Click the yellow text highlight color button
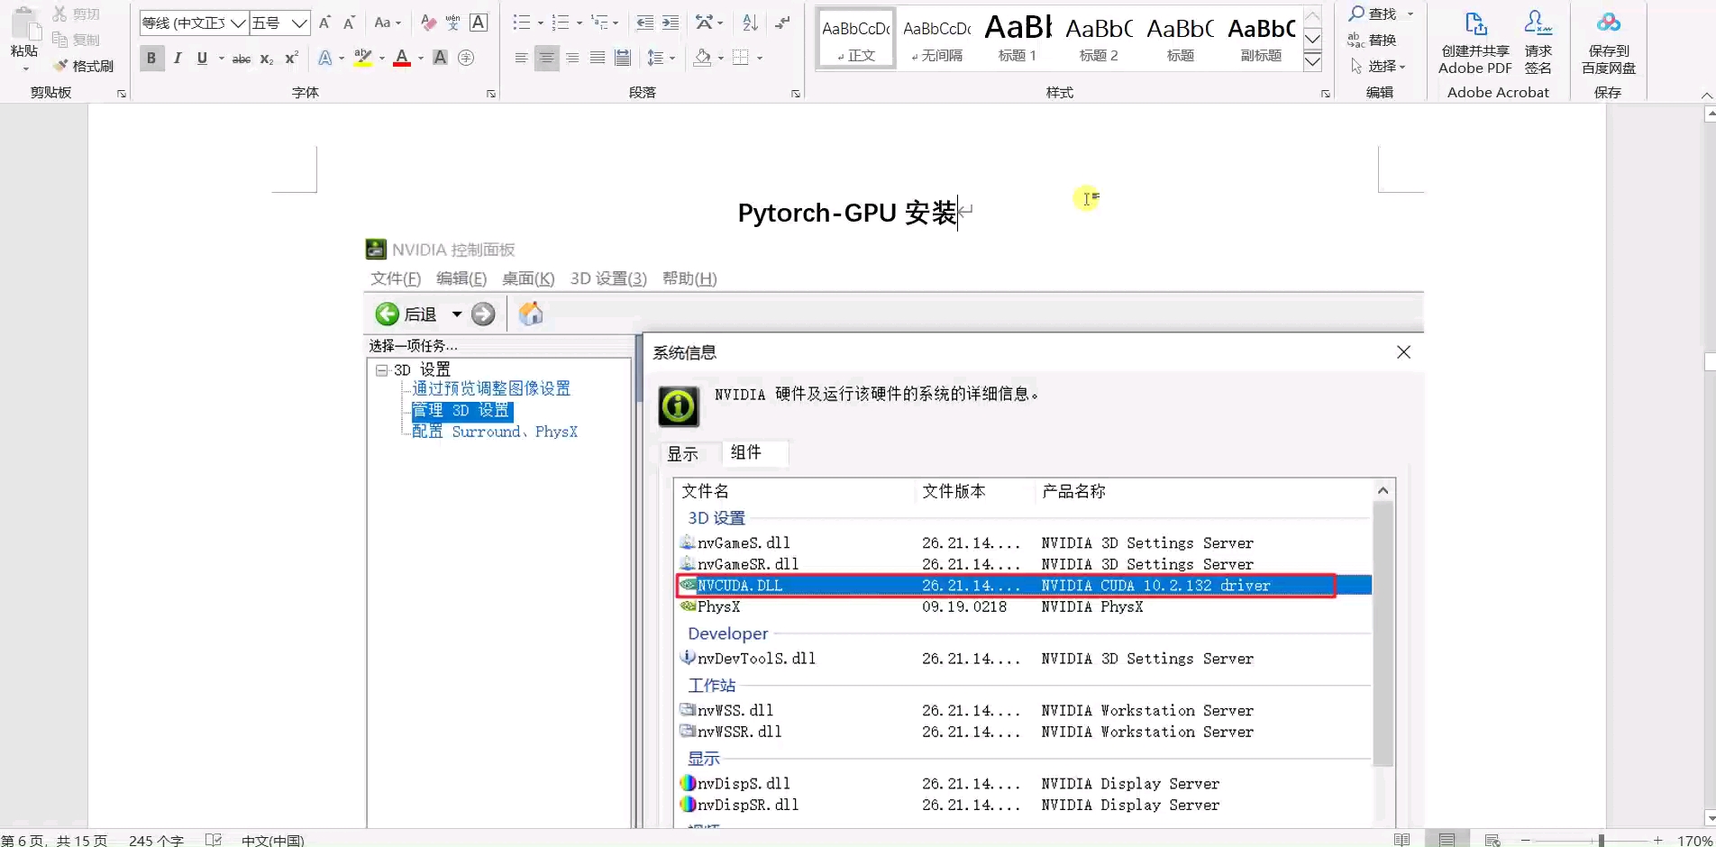 tap(363, 59)
